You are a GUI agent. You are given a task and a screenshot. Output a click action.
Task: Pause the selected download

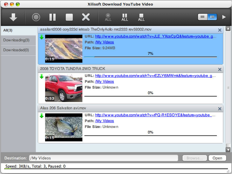[x=52, y=17]
